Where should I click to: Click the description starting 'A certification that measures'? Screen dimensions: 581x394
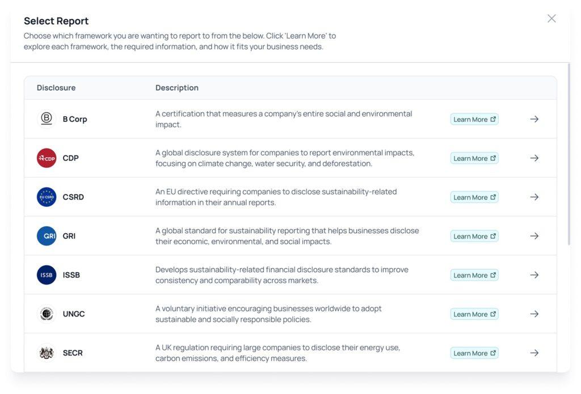pyautogui.click(x=284, y=119)
